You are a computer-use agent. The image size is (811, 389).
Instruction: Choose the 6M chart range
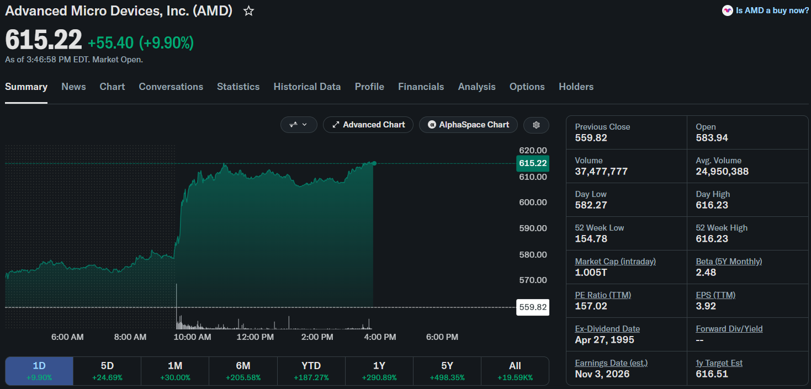243,371
